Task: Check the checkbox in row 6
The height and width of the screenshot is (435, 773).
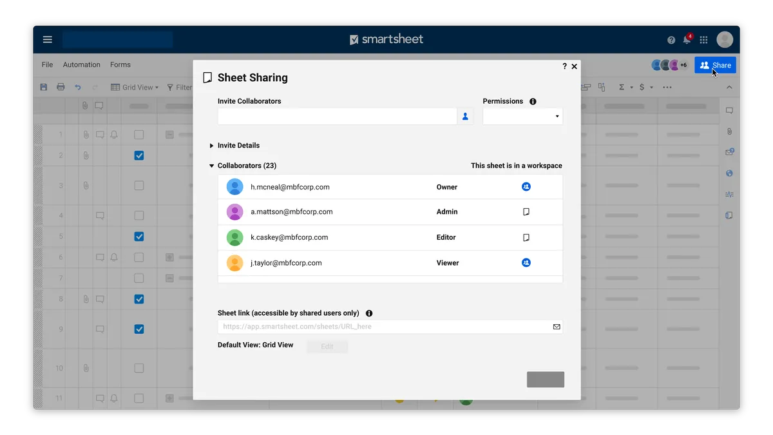Action: [x=138, y=257]
